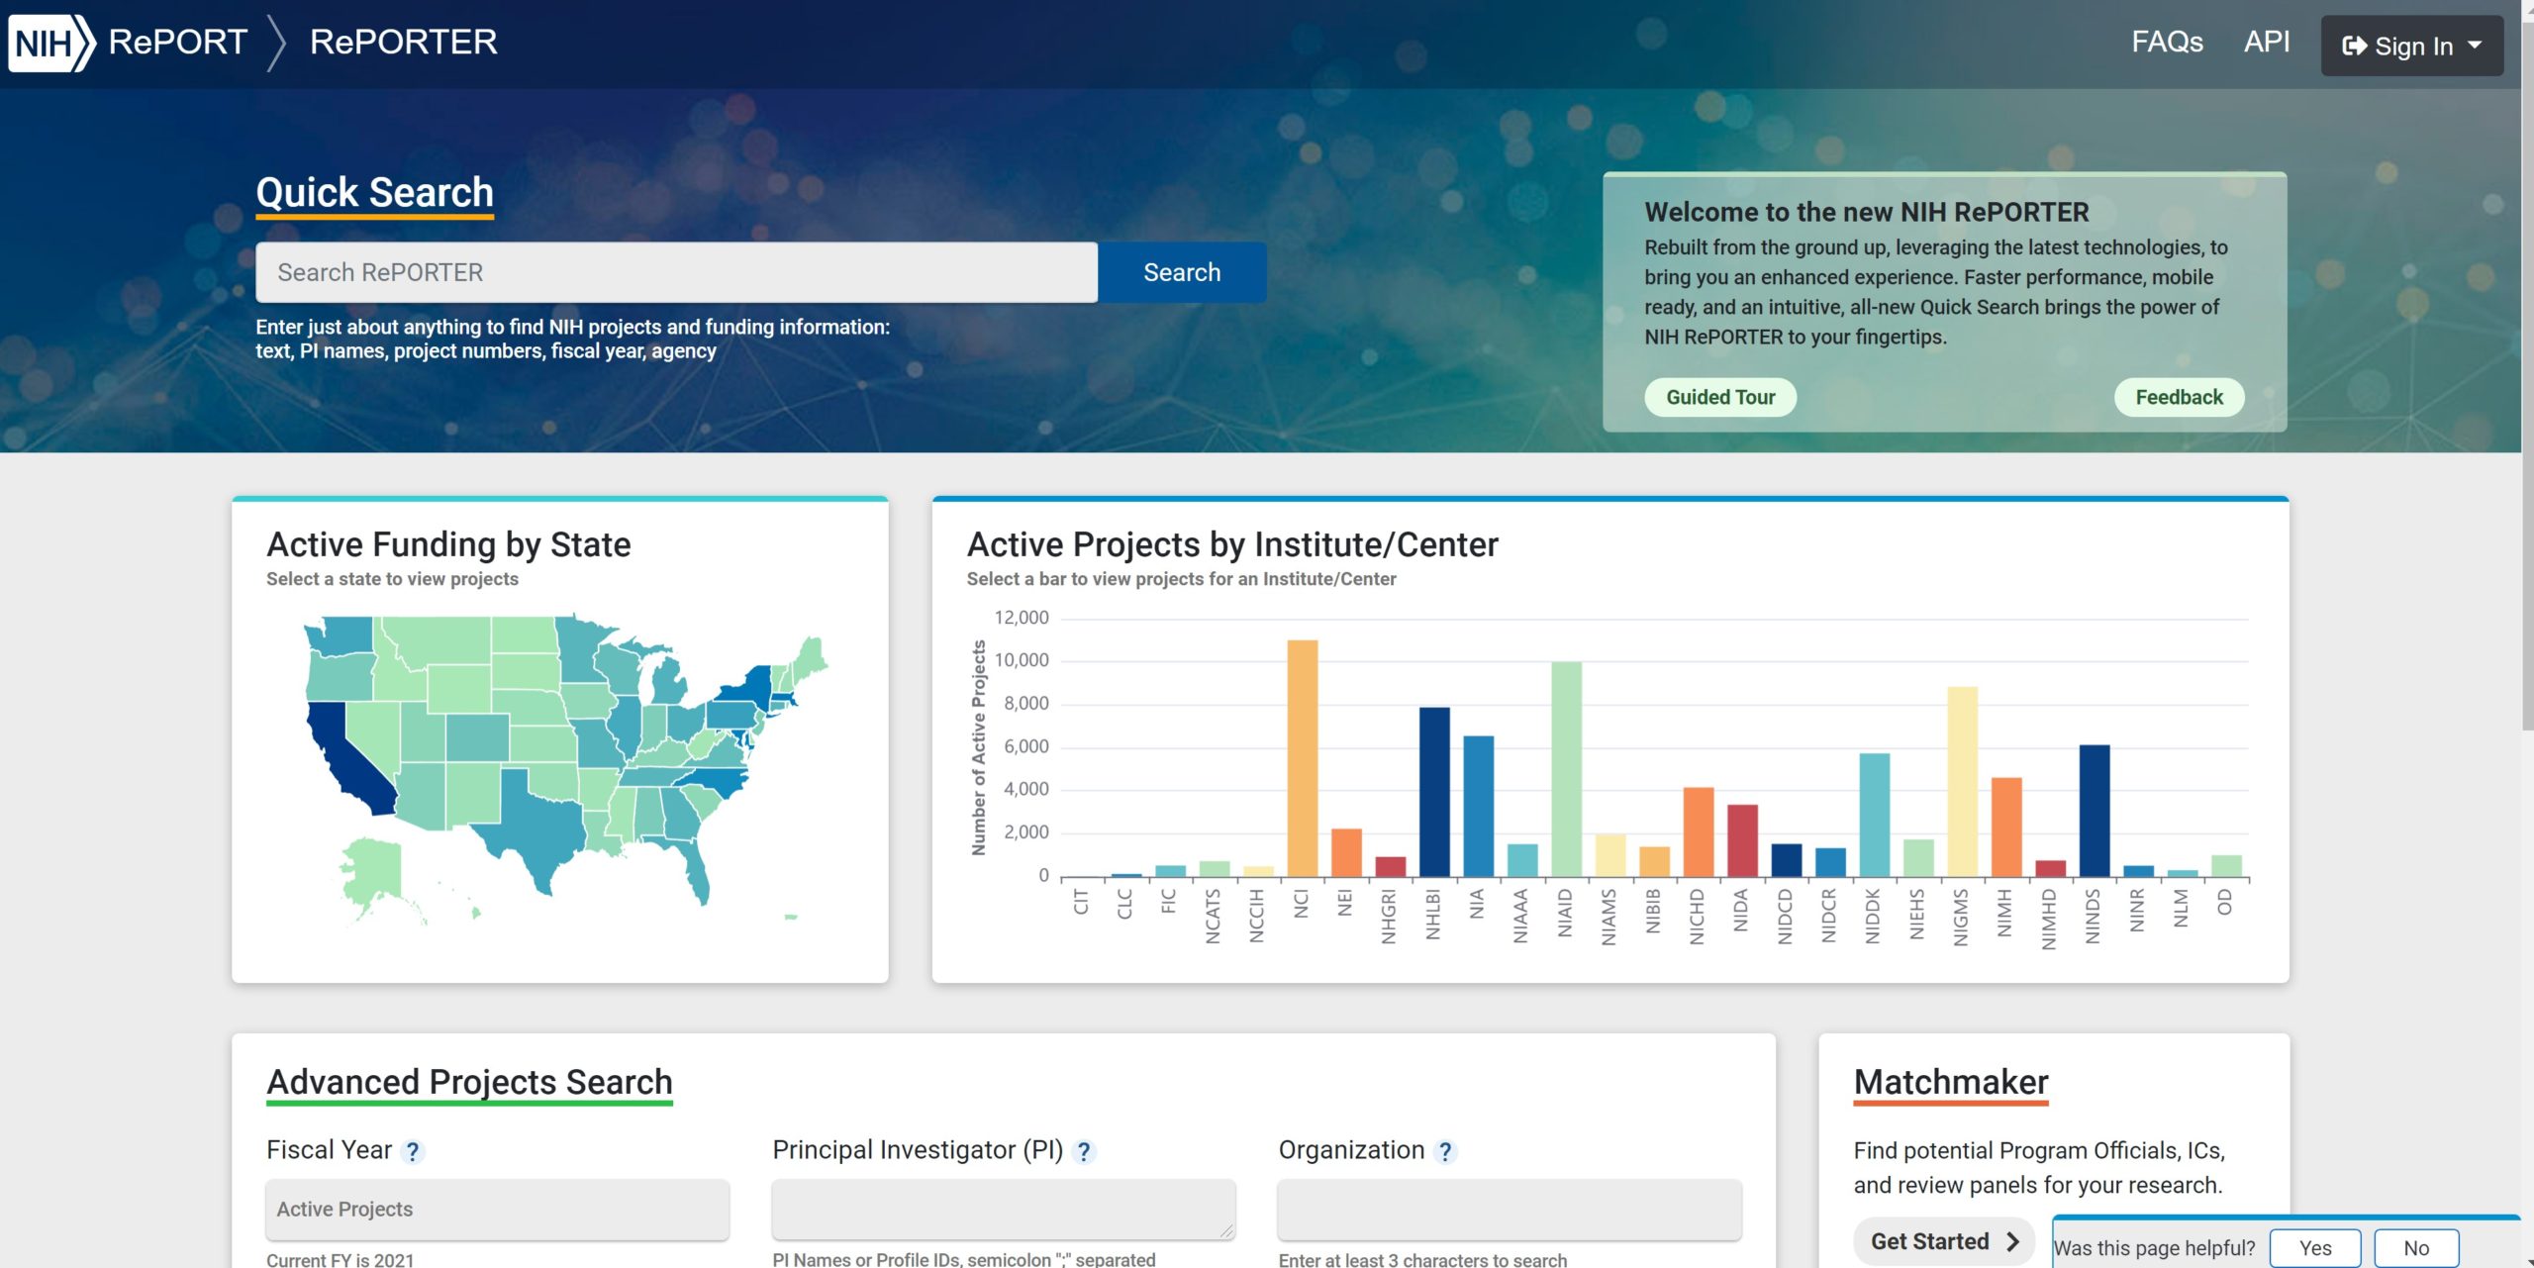This screenshot has width=2534, height=1268.
Task: Click the Get Started chevron icon
Action: [x=2012, y=1241]
